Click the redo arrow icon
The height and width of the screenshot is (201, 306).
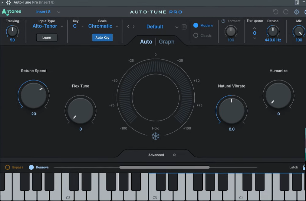pyautogui.click(x=286, y=12)
